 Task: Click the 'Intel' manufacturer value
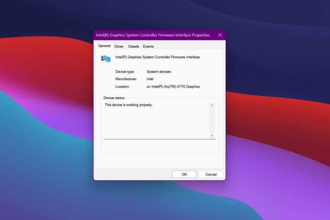pos(150,79)
